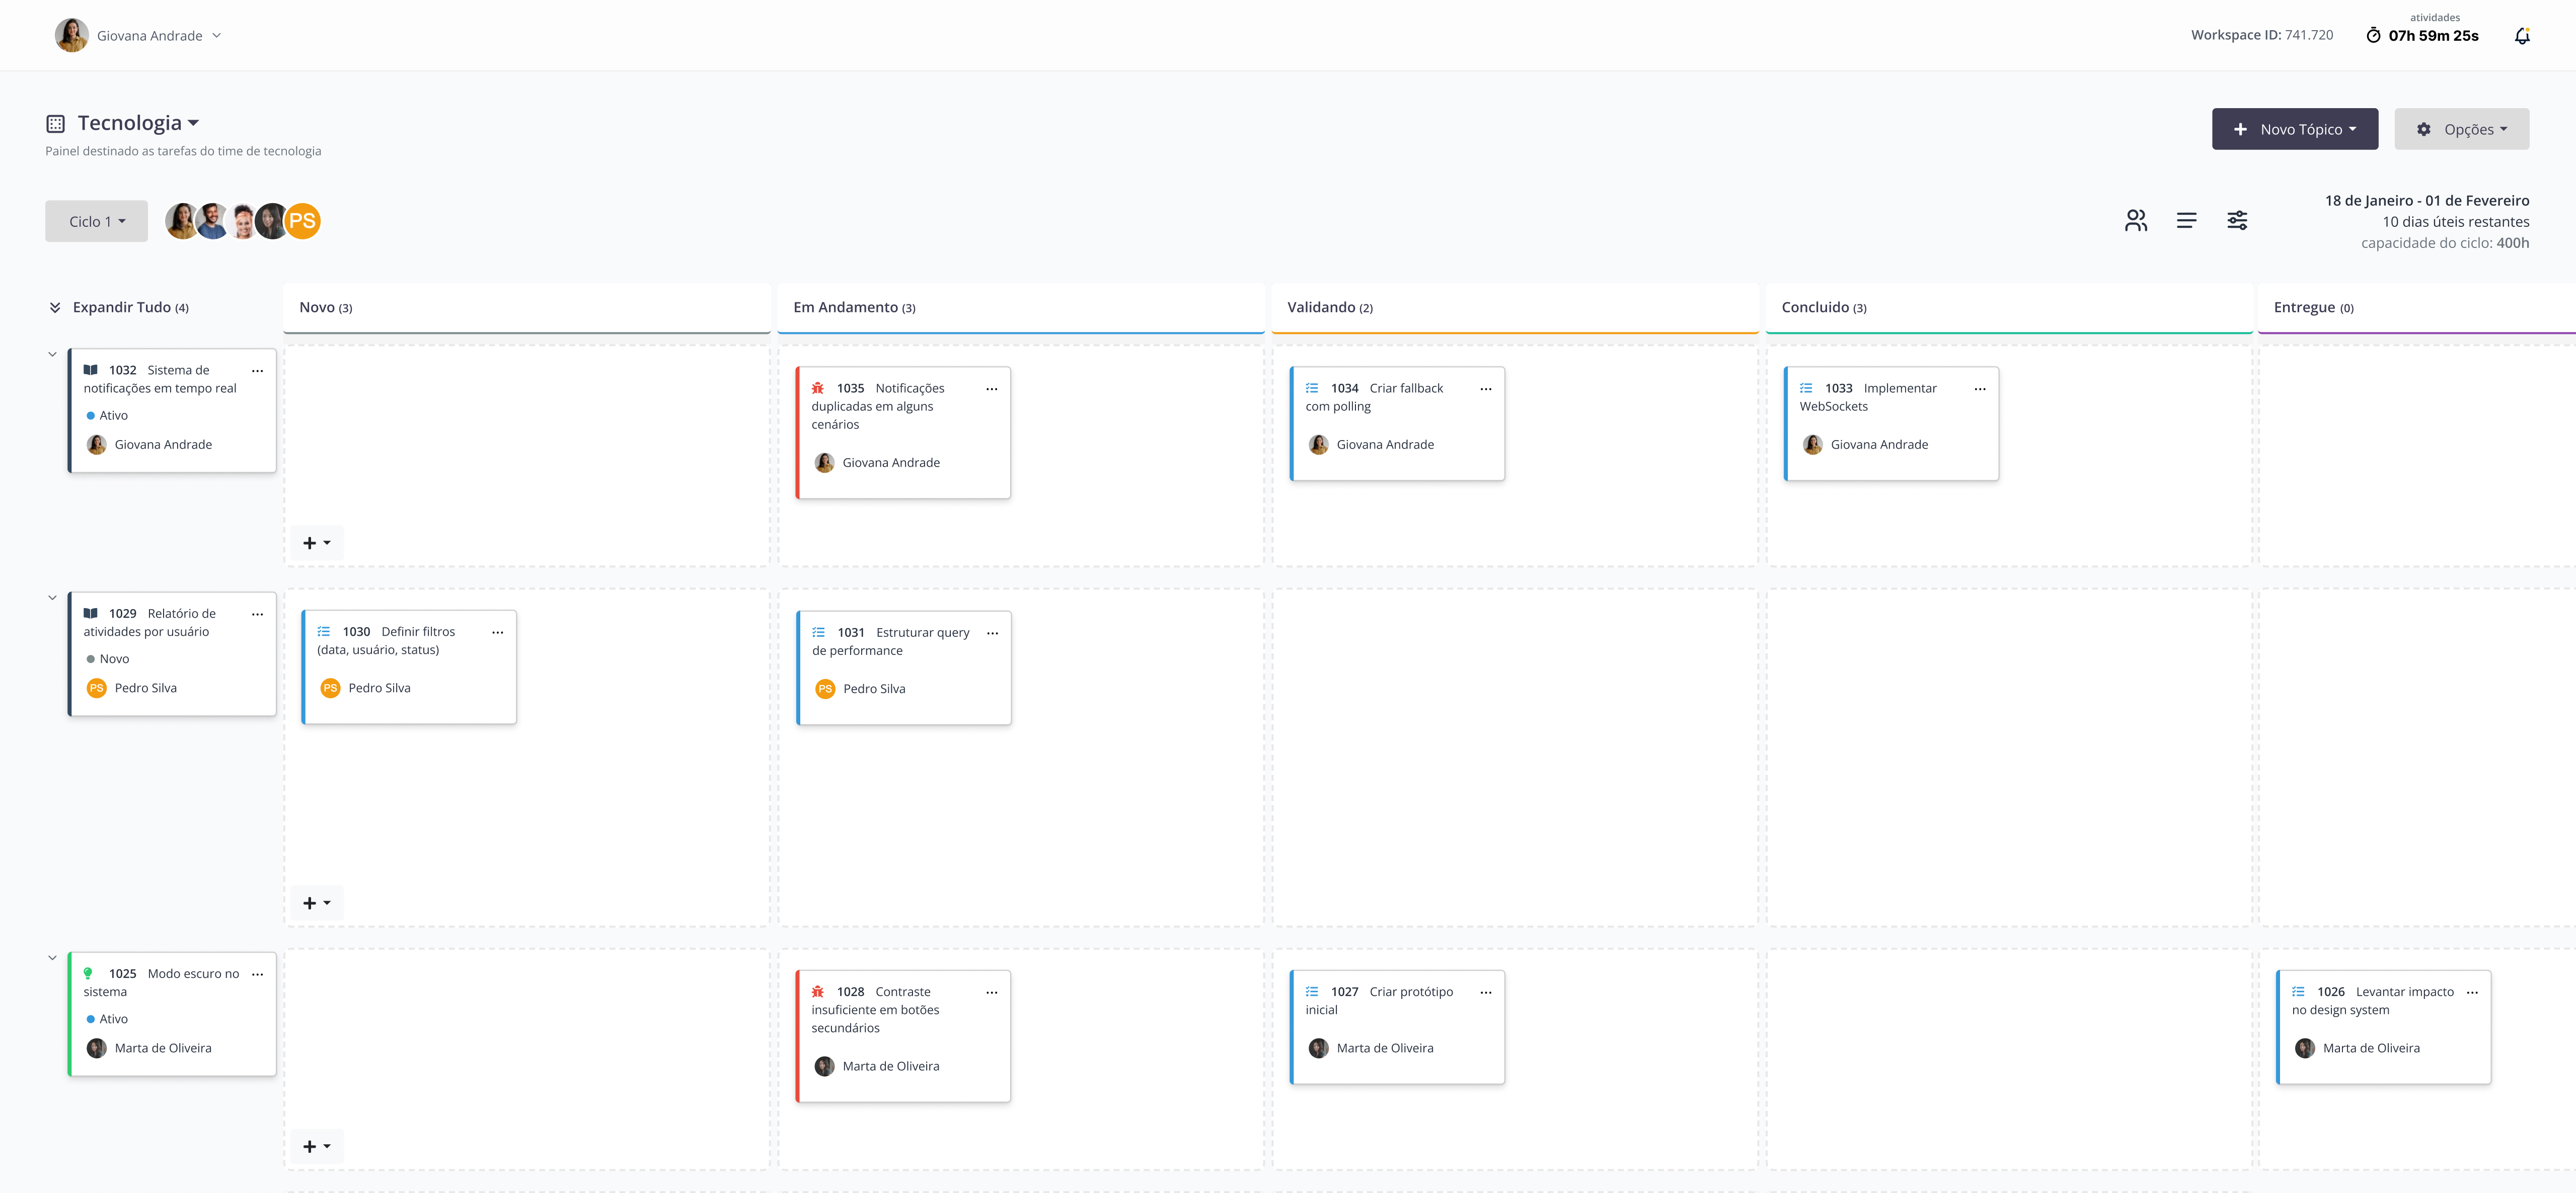Viewport: 2576px width, 1193px height.
Task: Open three-dot menu on card 1026
Action: [2472, 992]
